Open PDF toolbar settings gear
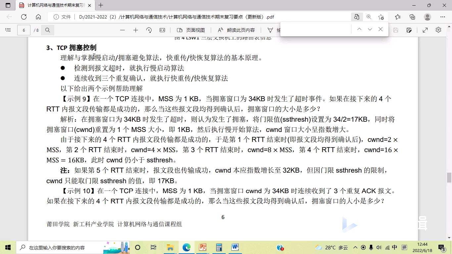 [x=438, y=30]
